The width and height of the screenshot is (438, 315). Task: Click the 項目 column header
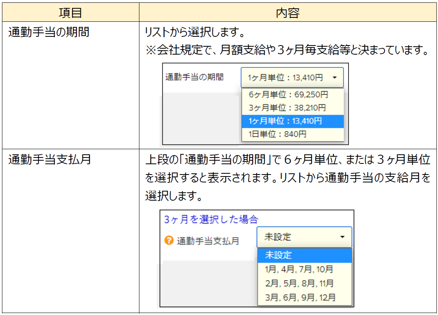point(70,13)
